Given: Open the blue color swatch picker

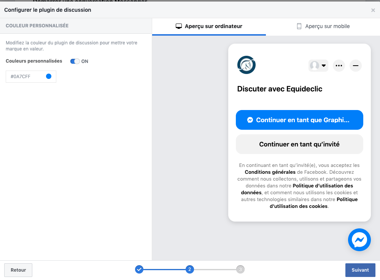Looking at the screenshot, I should pos(49,76).
